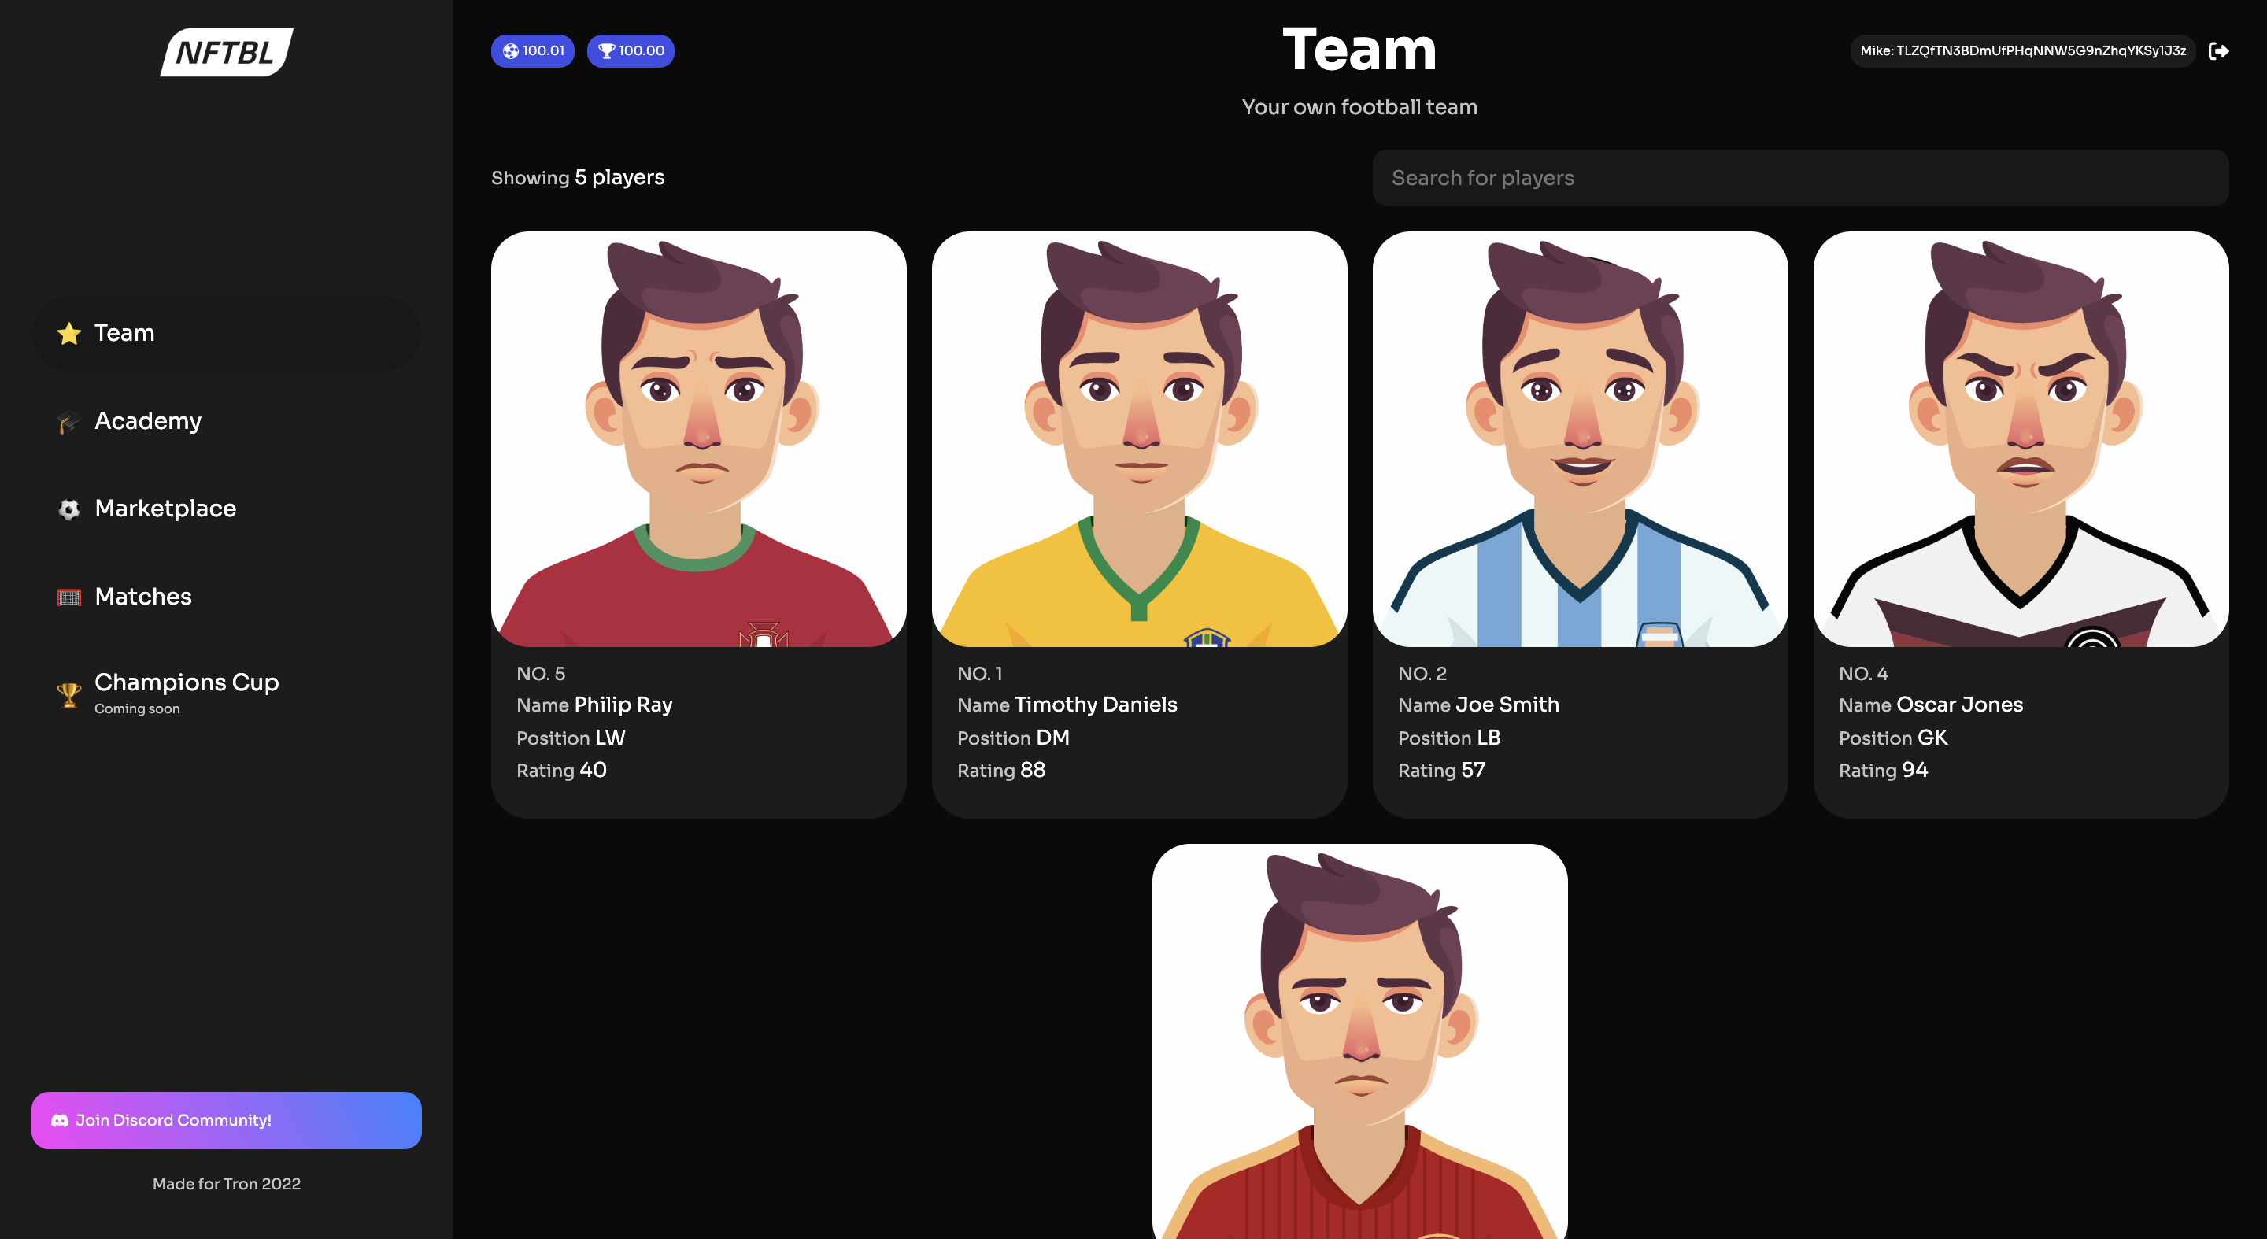Select the Team star icon in sidebar
The image size is (2267, 1239).
pyautogui.click(x=68, y=333)
